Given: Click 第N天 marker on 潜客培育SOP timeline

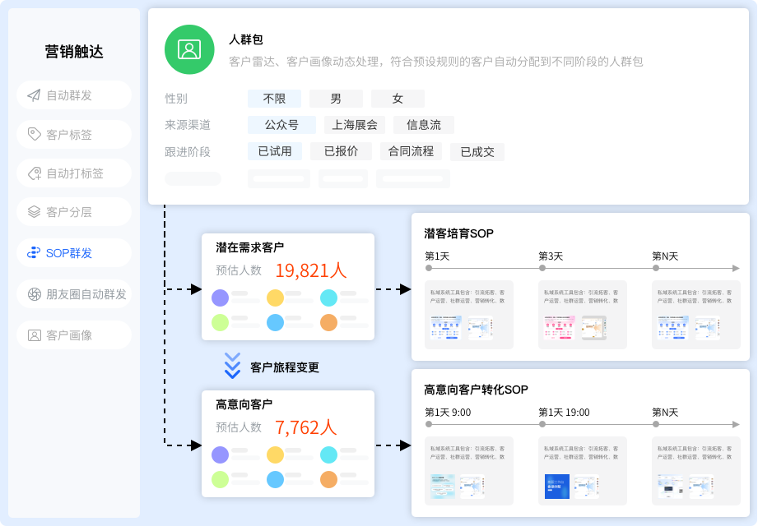Looking at the screenshot, I should tap(656, 268).
